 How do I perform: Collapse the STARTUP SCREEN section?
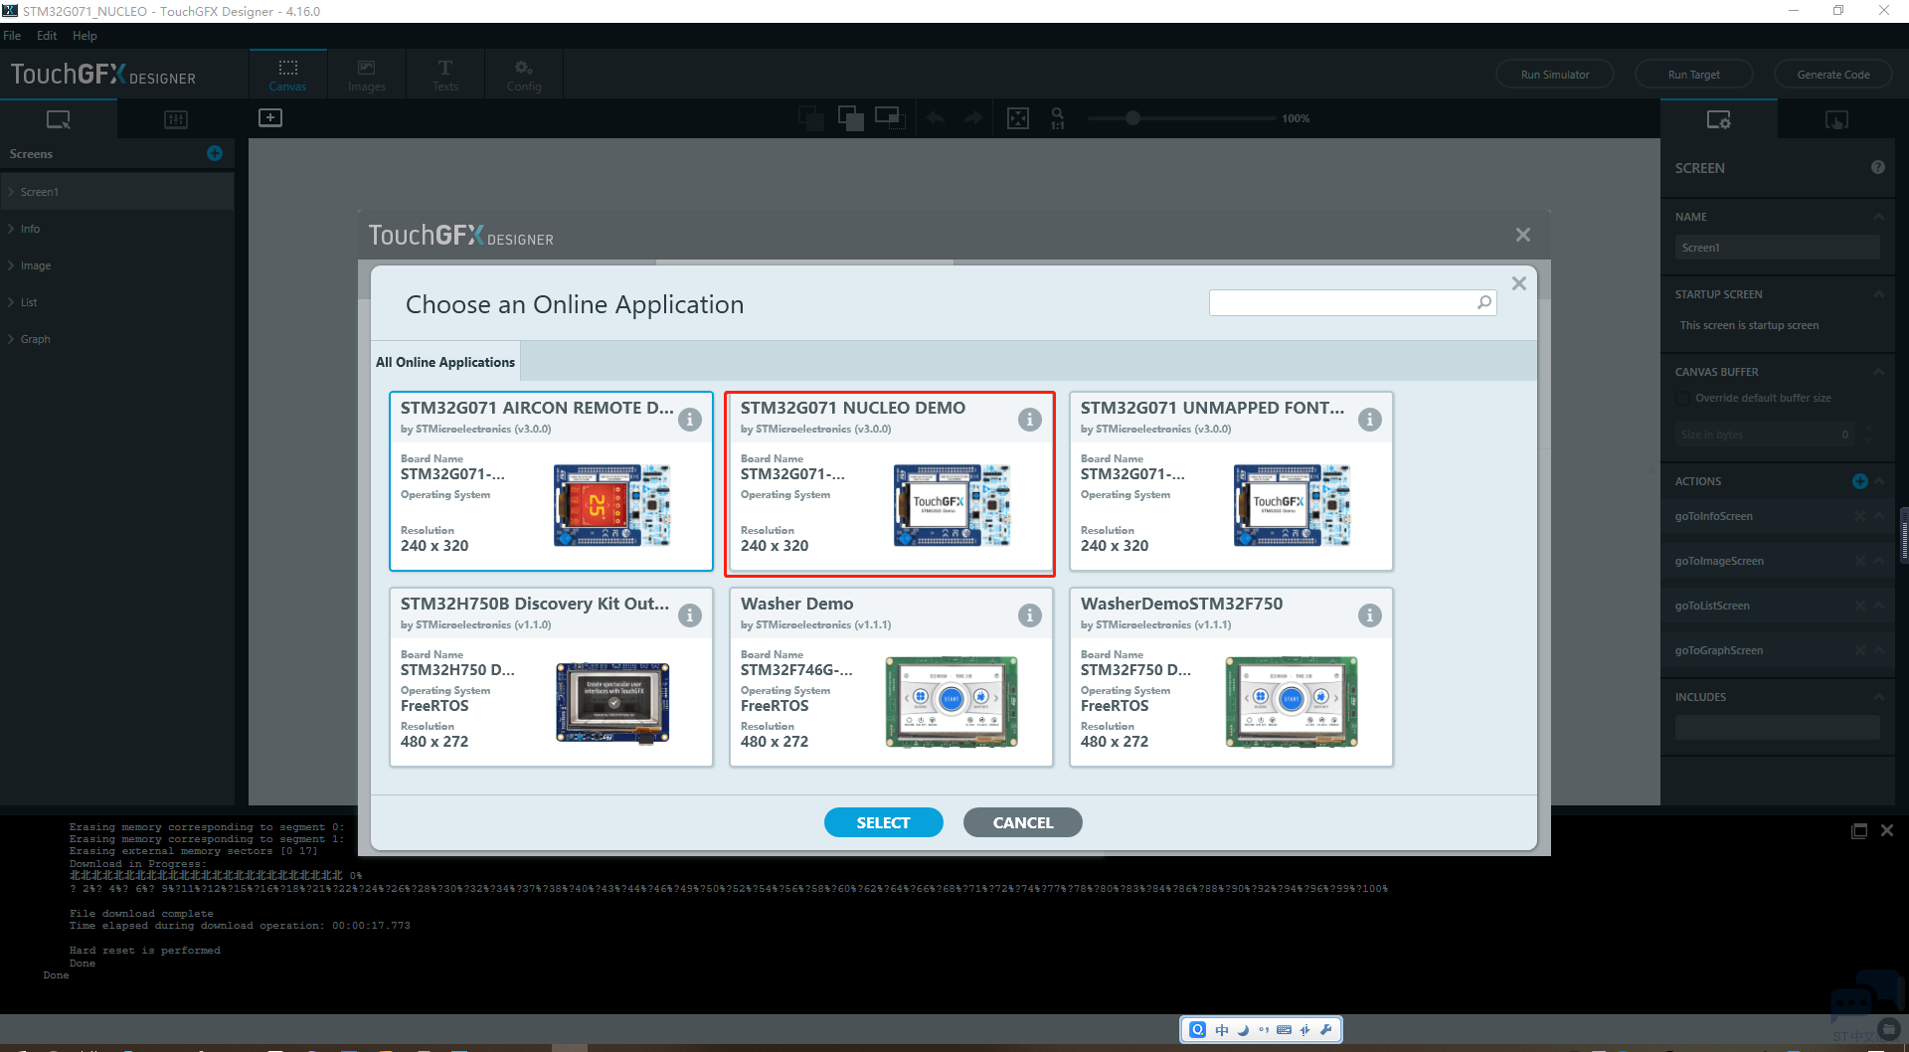point(1878,294)
